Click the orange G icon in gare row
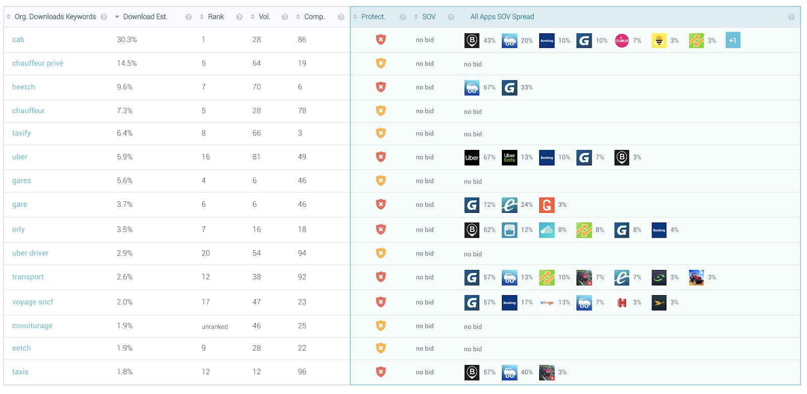807x394 pixels. pyautogui.click(x=547, y=205)
